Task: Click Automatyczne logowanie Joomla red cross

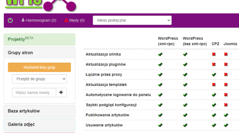Action: click(x=226, y=95)
